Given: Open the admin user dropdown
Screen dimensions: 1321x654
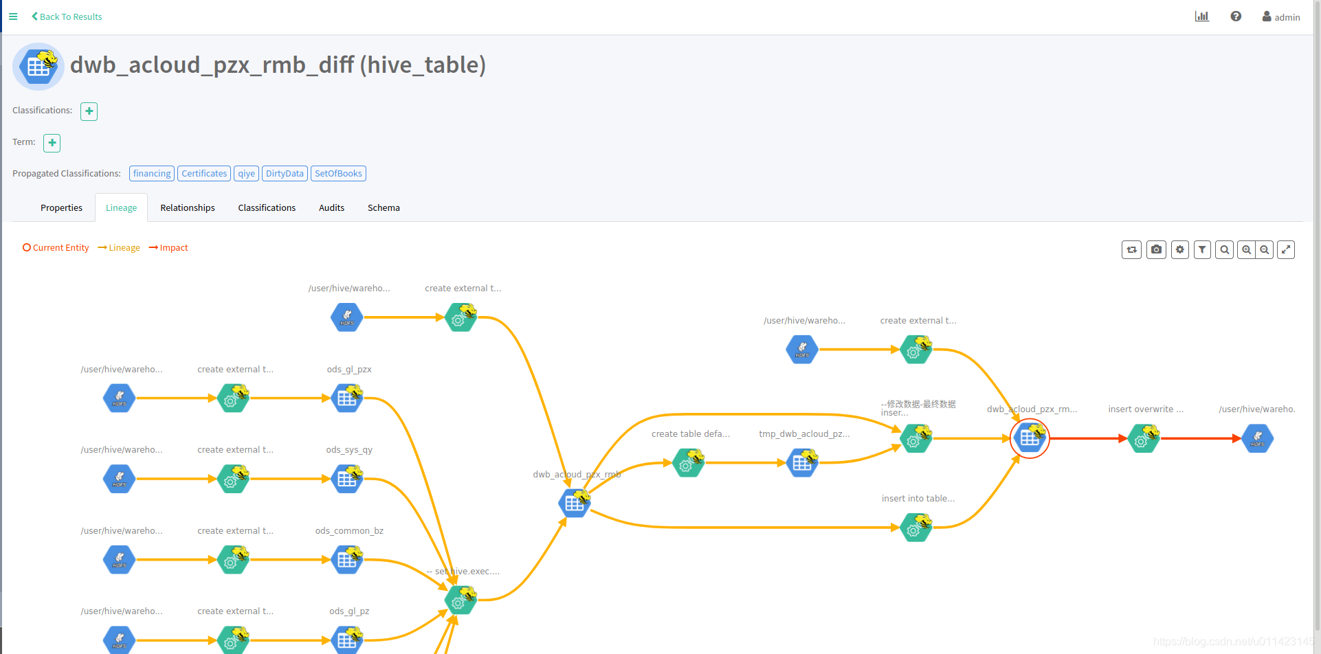Looking at the screenshot, I should pyautogui.click(x=1281, y=16).
